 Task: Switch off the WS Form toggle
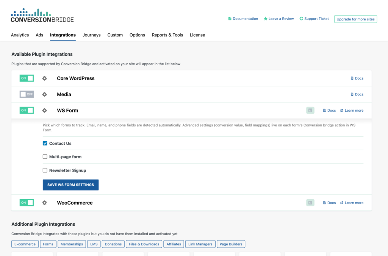click(27, 110)
